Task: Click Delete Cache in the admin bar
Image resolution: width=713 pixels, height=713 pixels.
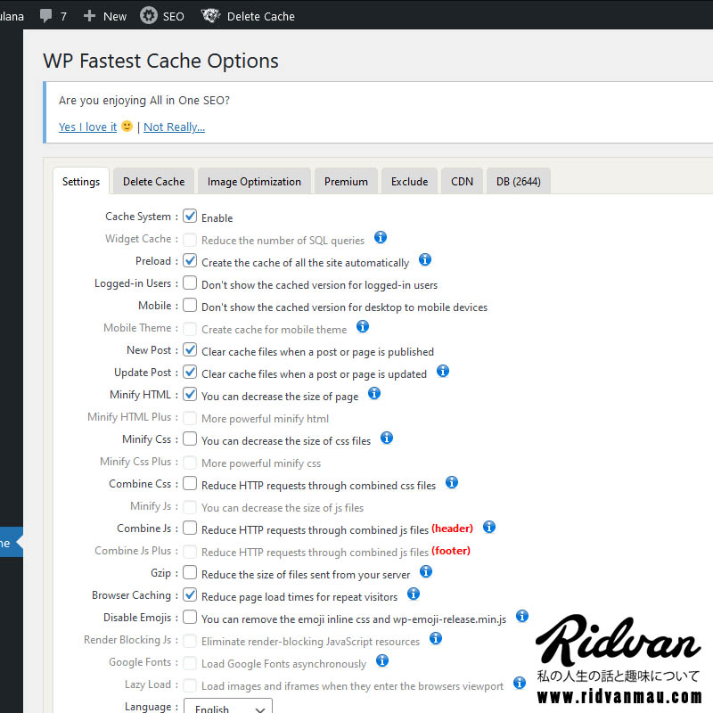Action: click(x=260, y=16)
